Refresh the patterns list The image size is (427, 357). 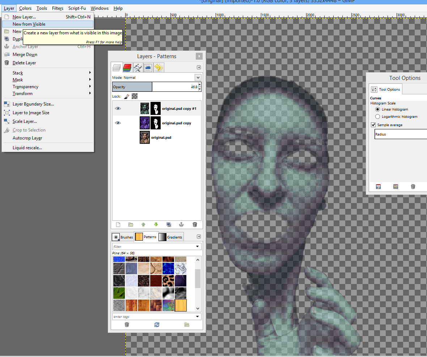(156, 324)
